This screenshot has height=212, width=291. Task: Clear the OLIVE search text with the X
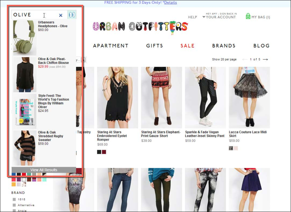pyautogui.click(x=61, y=15)
